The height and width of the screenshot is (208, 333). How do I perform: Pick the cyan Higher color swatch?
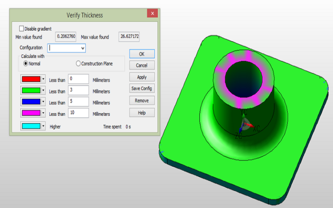31,126
